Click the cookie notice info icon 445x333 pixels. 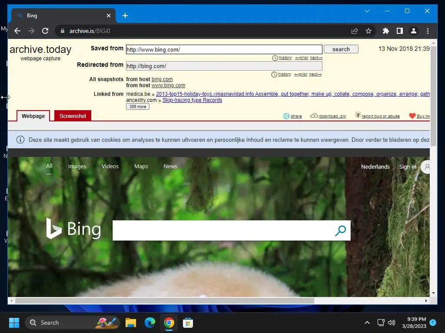click(20, 140)
